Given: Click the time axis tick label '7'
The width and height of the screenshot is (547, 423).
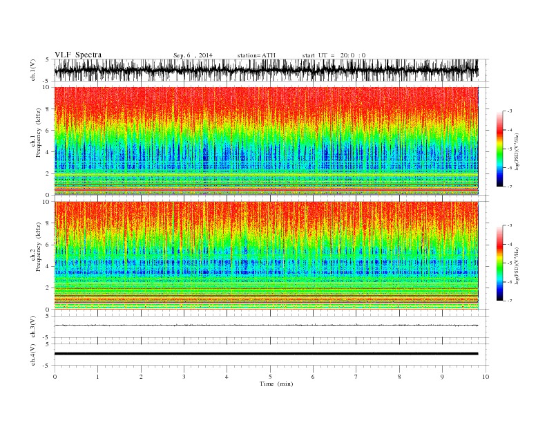Looking at the screenshot, I should click(x=356, y=377).
